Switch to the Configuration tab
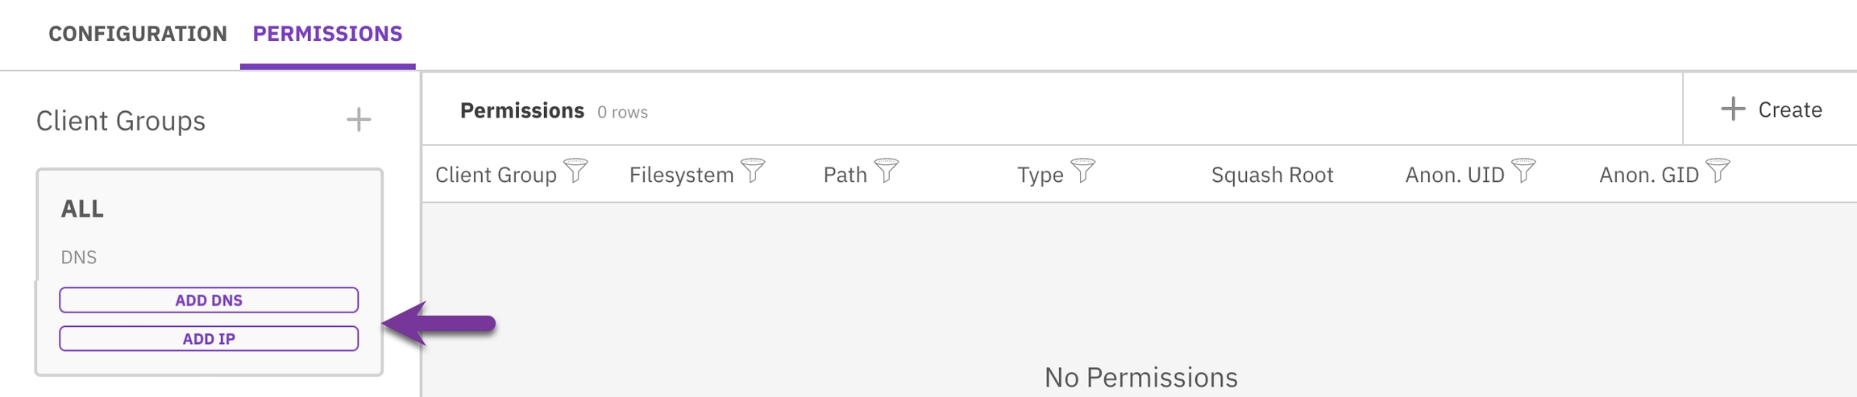Viewport: 1857px width, 397px height. [138, 34]
